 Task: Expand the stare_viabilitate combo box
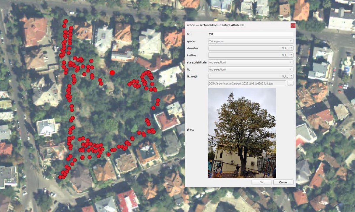coord(251,62)
